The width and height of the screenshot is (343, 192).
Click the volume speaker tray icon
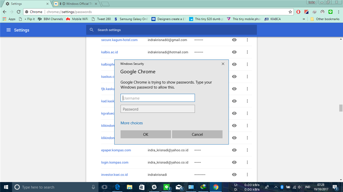(300, 187)
